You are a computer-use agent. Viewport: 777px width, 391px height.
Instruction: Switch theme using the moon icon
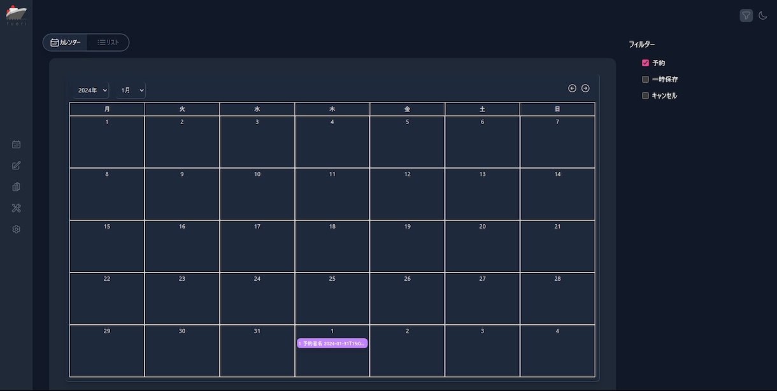(x=763, y=15)
